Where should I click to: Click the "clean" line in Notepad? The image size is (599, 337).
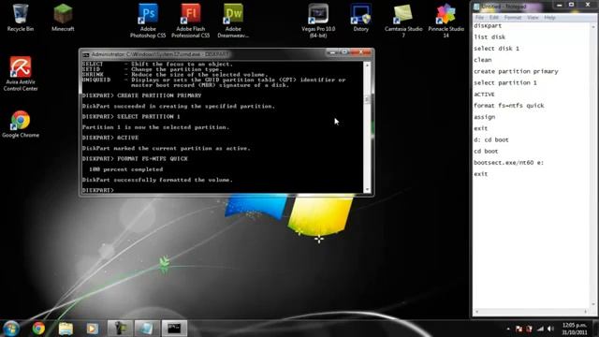click(x=483, y=60)
